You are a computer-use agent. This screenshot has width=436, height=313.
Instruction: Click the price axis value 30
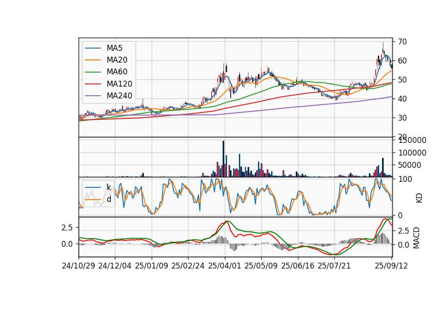click(402, 118)
